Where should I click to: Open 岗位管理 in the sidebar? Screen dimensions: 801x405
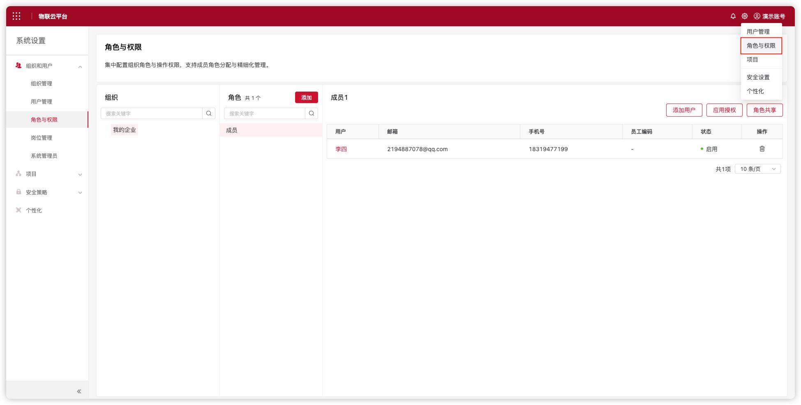[42, 138]
